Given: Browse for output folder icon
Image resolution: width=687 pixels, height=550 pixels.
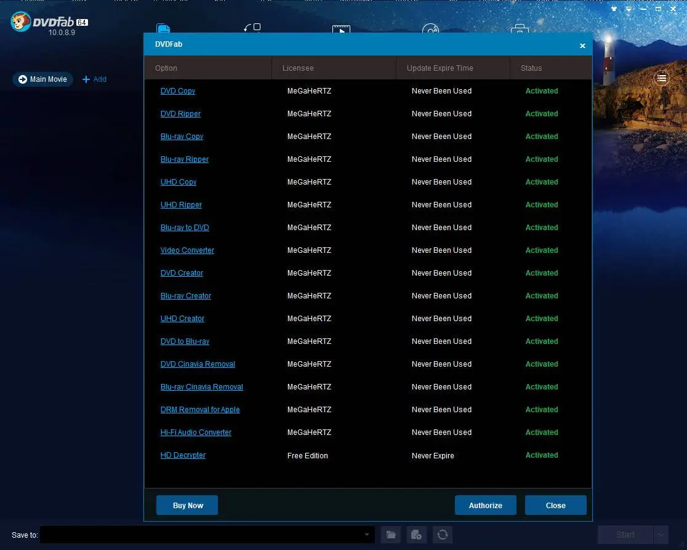Looking at the screenshot, I should tap(391, 535).
